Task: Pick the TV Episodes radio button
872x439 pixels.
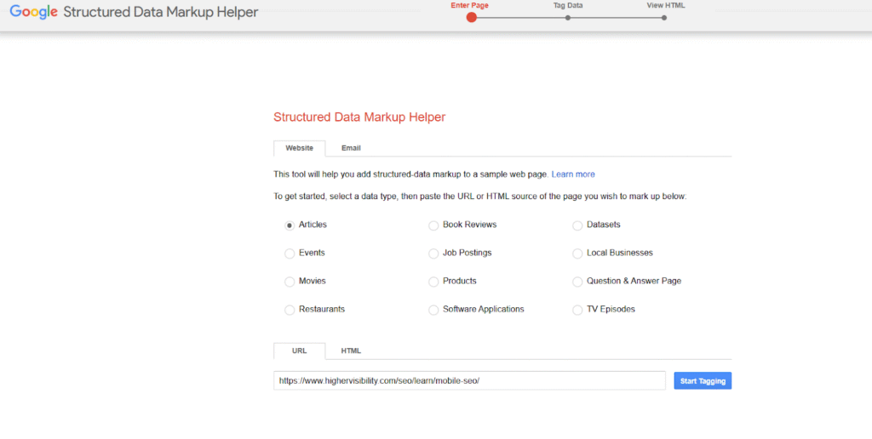Action: coord(578,310)
